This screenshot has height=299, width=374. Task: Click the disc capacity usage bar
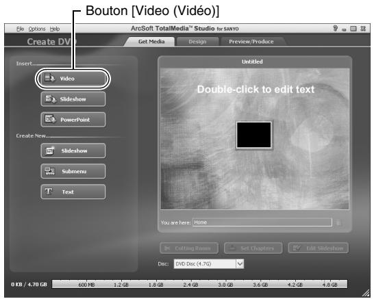199,284
